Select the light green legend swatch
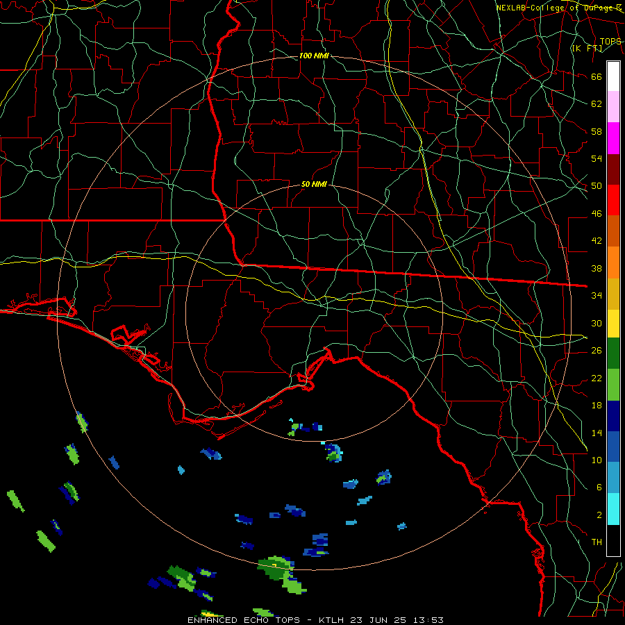The width and height of the screenshot is (625, 625). click(x=613, y=385)
